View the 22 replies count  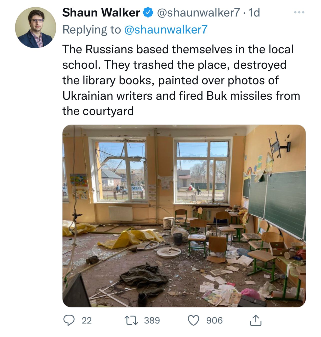point(87,320)
